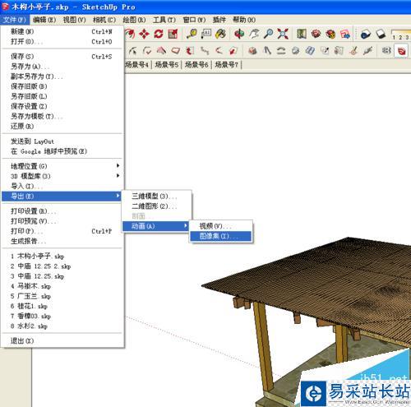411x407 pixels.
Task: Select 导入(I)... menu entry
Action: [x=62, y=186]
